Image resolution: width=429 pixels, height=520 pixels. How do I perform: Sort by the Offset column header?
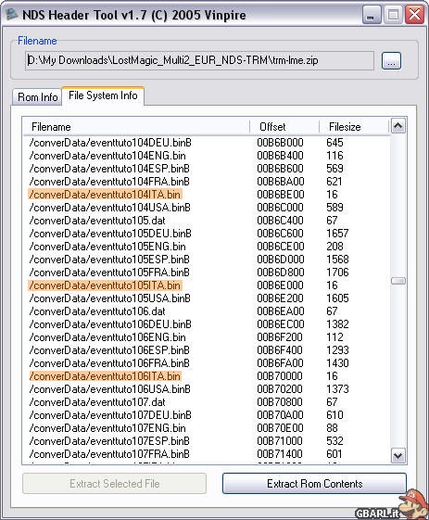click(x=284, y=127)
